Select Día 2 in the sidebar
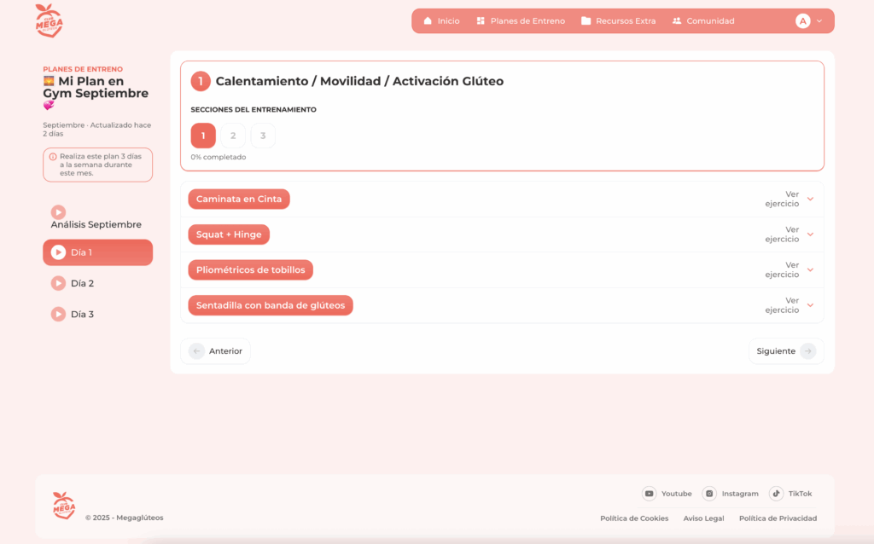Image resolution: width=874 pixels, height=544 pixels. 82,283
